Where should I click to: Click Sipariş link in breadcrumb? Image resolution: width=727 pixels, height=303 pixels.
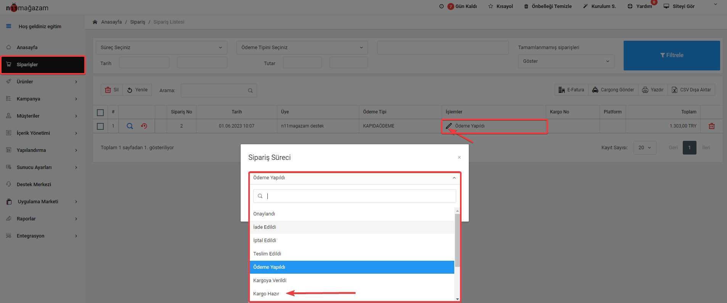[138, 22]
